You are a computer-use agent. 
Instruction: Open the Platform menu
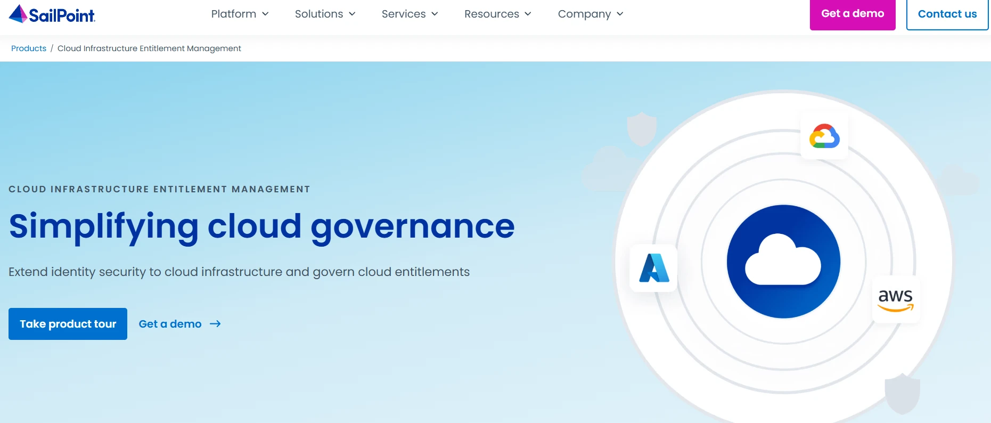[x=240, y=14]
